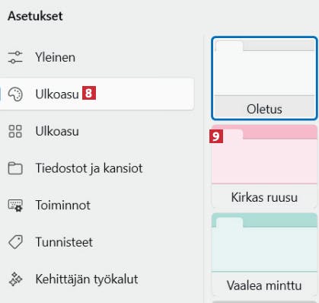Select the pink Kirkas ruusu theme

(x=264, y=167)
